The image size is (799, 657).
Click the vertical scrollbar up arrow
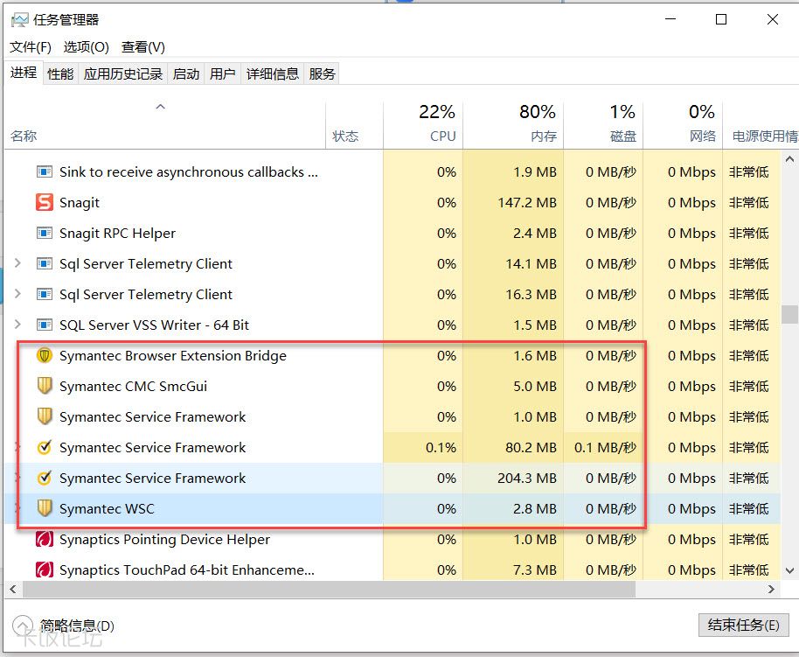tap(789, 159)
